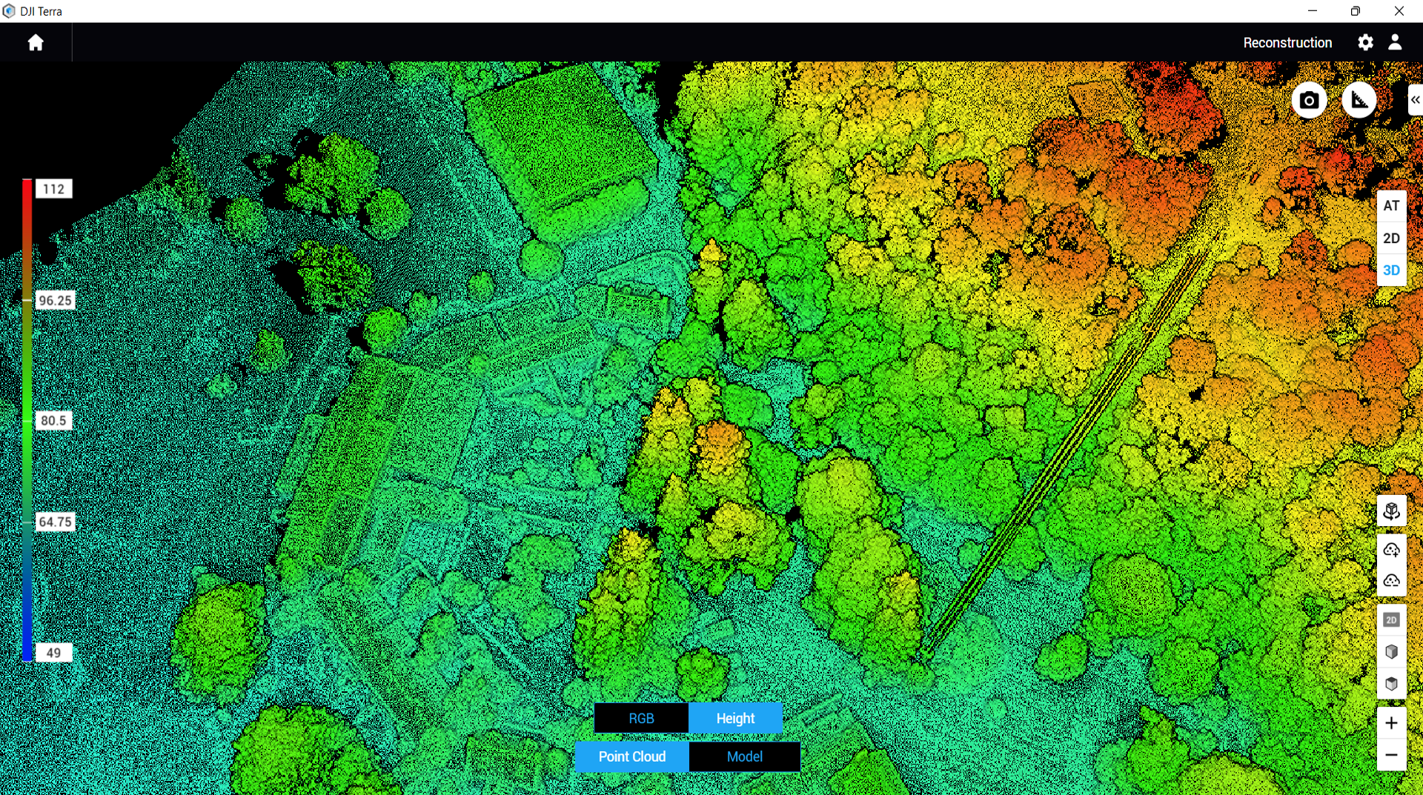Switch to the gray 2D view icon
The width and height of the screenshot is (1423, 795).
point(1391,619)
